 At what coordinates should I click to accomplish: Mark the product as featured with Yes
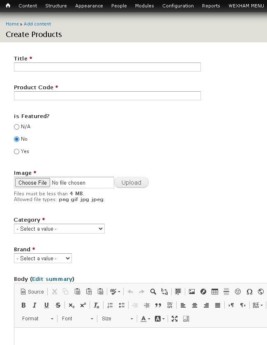coord(17,151)
